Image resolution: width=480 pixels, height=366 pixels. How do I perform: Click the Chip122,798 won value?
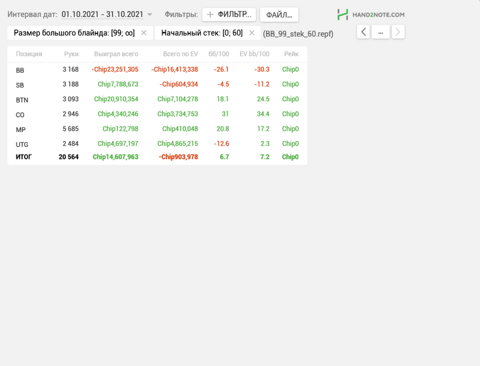120,129
